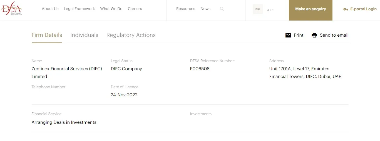
Task: Click the Date of Licence label
Action: [x=125, y=87]
